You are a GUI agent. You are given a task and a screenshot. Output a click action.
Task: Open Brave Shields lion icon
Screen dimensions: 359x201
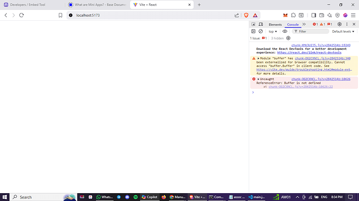246,15
